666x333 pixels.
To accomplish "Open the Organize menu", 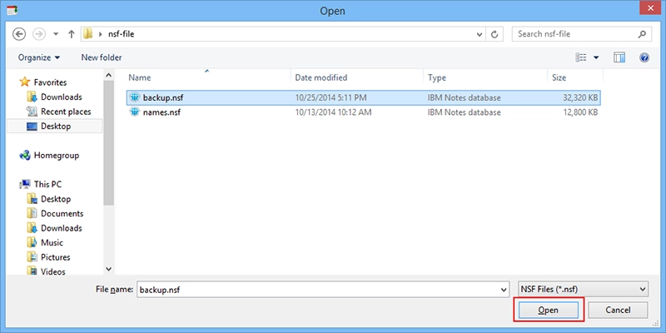I will click(x=39, y=57).
